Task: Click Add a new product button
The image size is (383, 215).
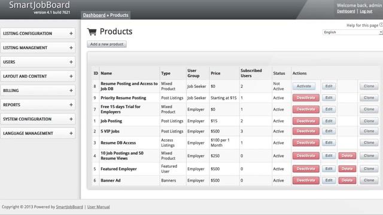Action: (x=107, y=44)
